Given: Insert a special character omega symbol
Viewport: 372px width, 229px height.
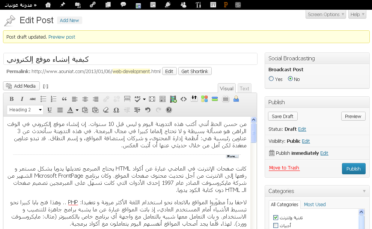Looking at the screenshot, I should (x=116, y=110).
